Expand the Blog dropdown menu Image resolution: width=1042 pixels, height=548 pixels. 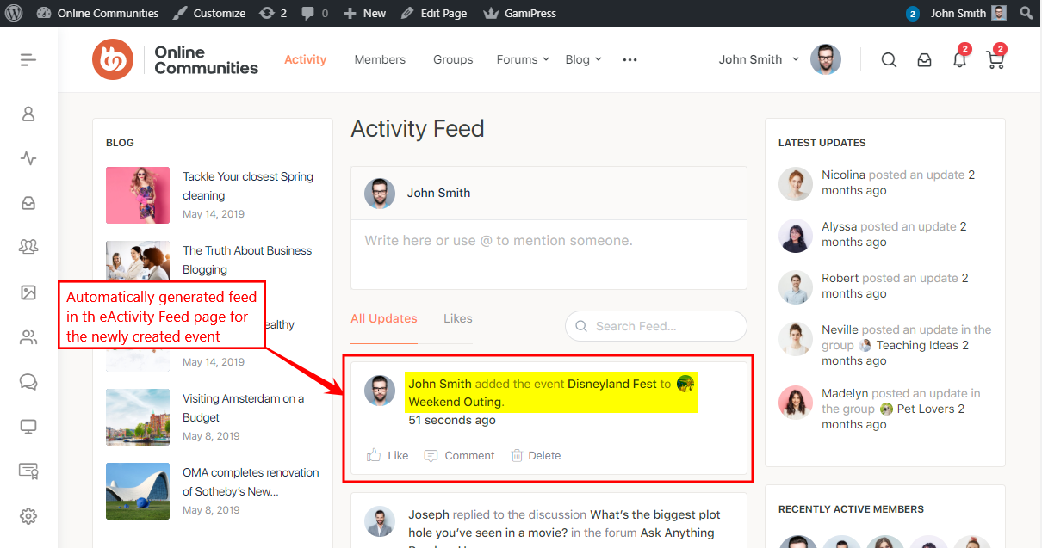583,59
